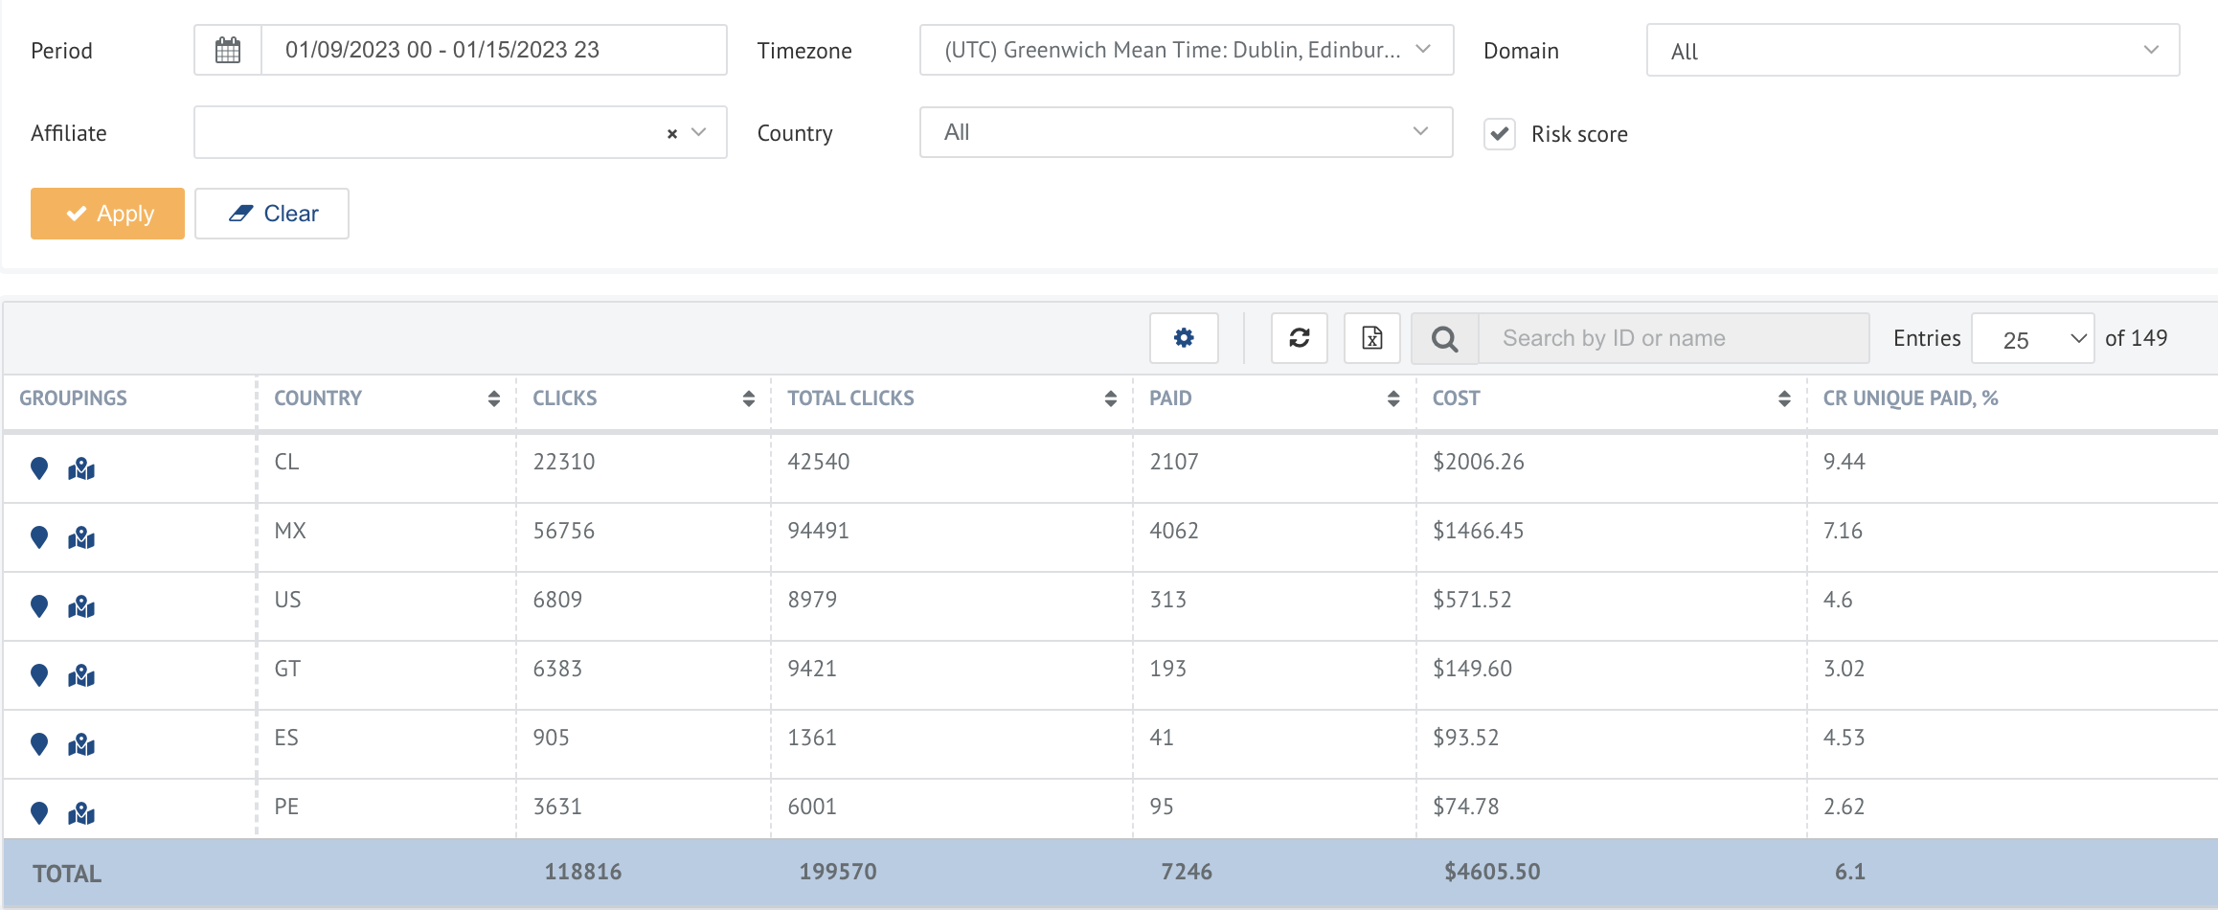
Task: Click the map icon in the MX row
Action: point(81,537)
